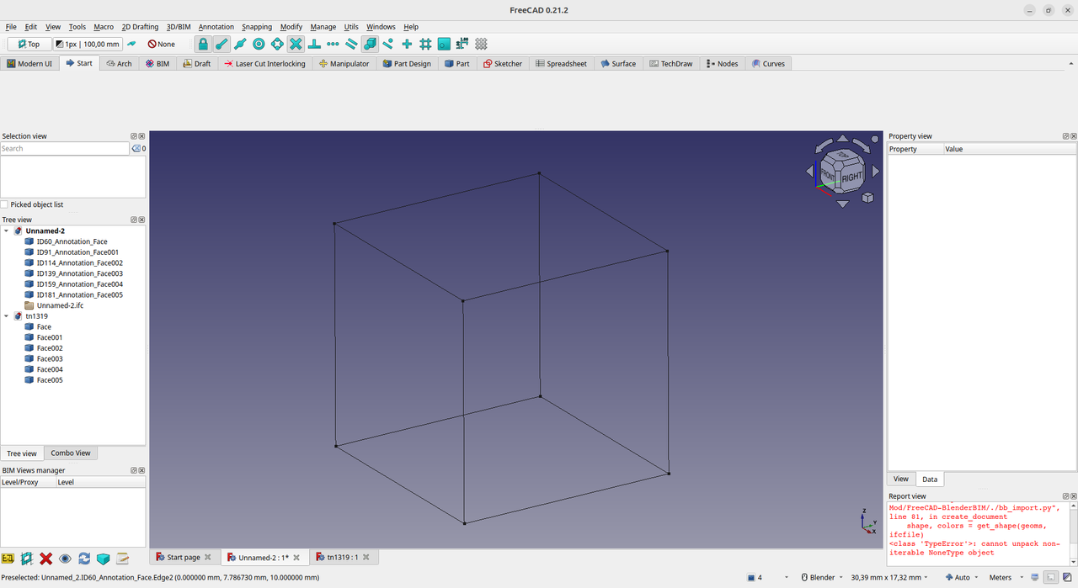
Task: Click the eye toggle icon in BIM Views
Action: point(65,559)
